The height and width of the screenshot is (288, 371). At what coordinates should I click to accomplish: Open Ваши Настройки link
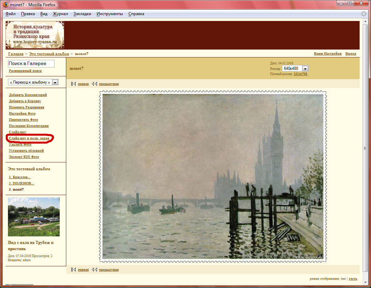(x=328, y=54)
